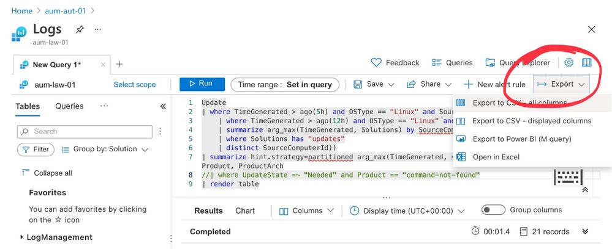Viewport: 612px width, 249px height.
Task: Open Group by: Solution dropdown
Action: click(105, 150)
